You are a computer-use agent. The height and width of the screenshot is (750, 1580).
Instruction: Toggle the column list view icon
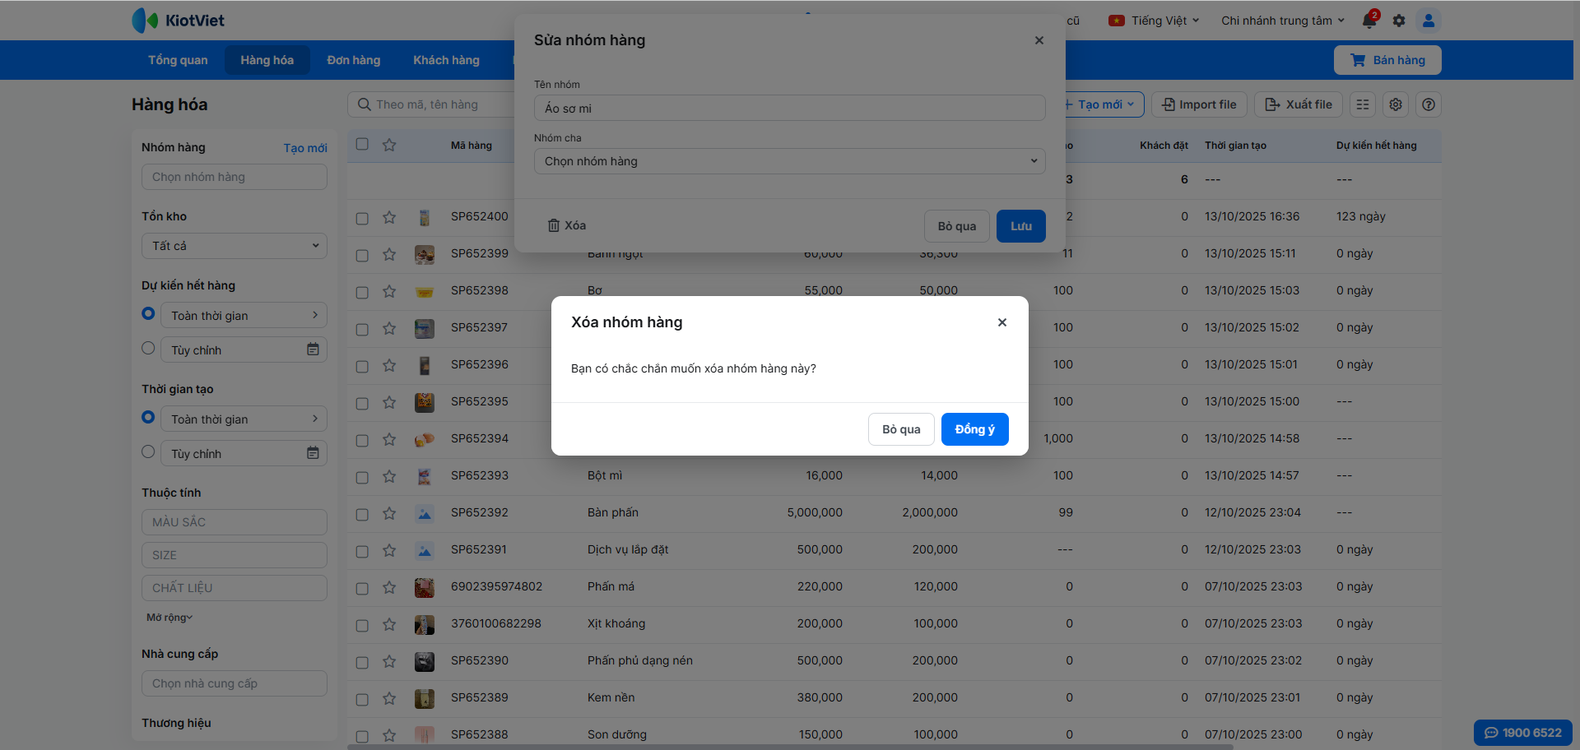pyautogui.click(x=1363, y=104)
